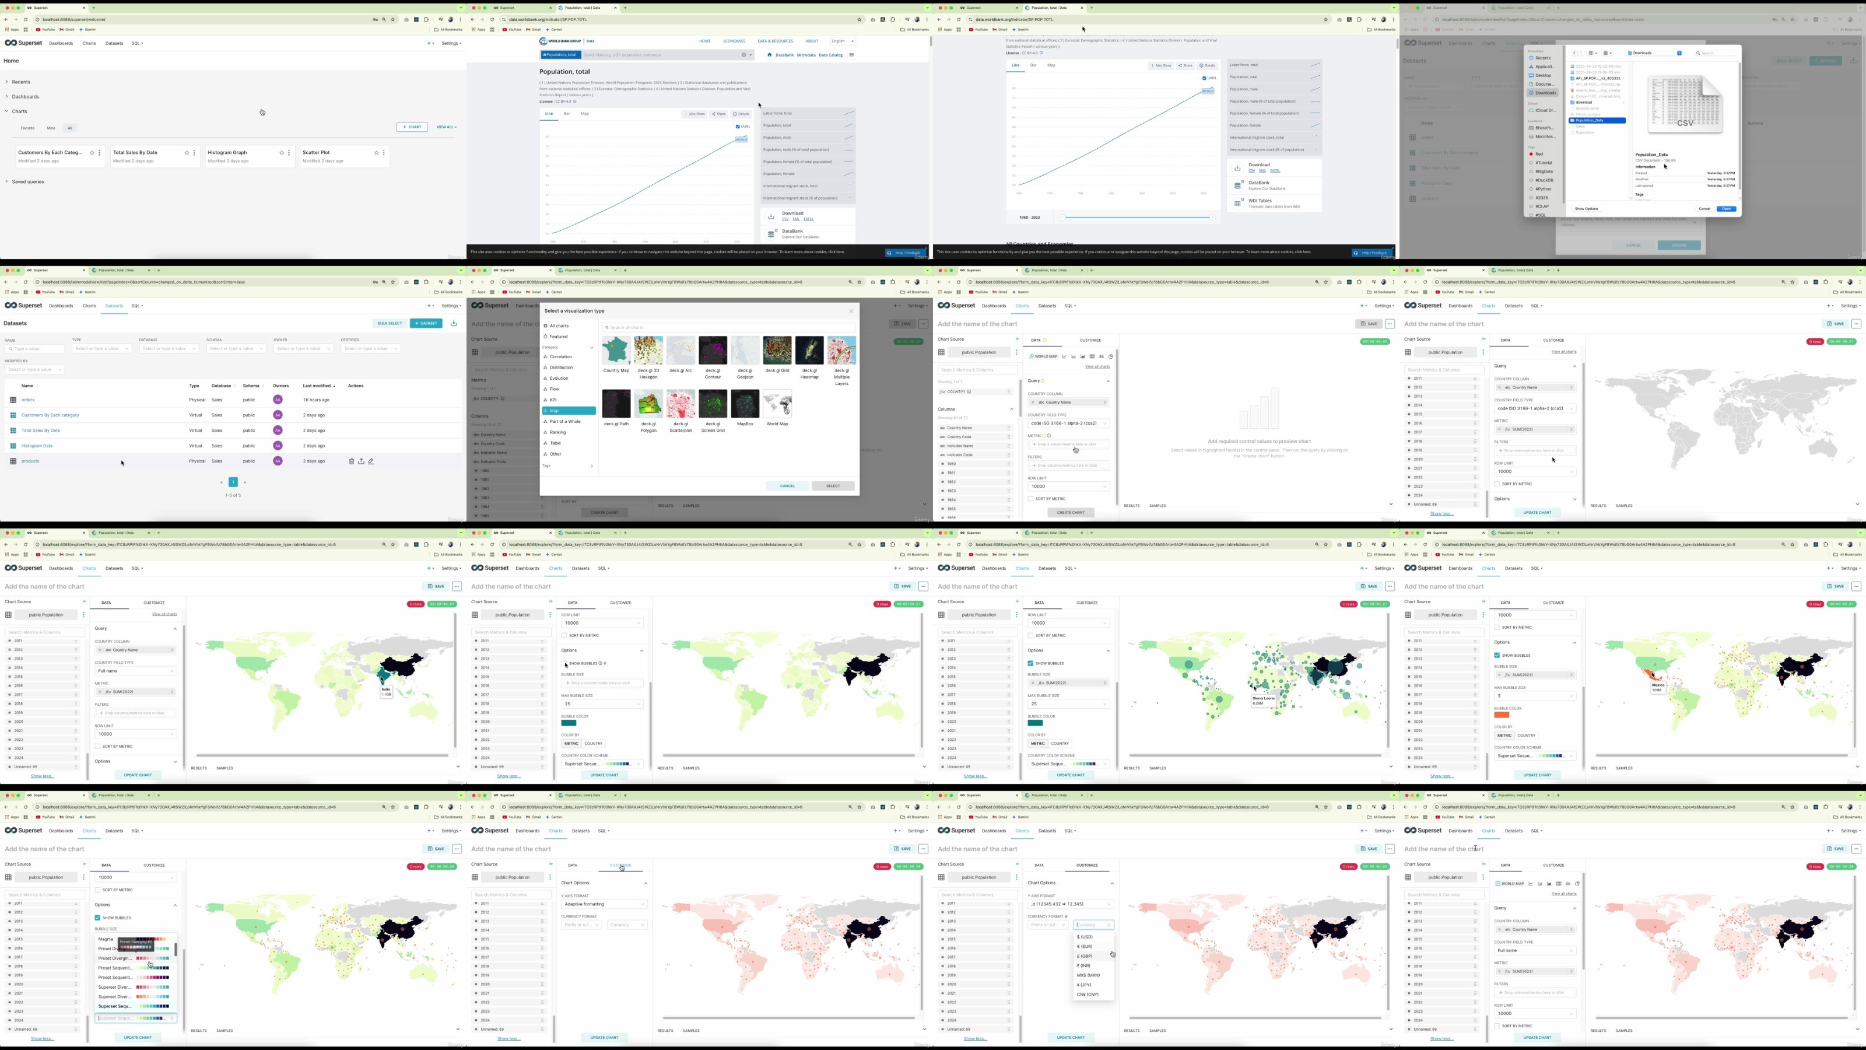
Task: Click SELECT in visualization type dialog
Action: 833,487
